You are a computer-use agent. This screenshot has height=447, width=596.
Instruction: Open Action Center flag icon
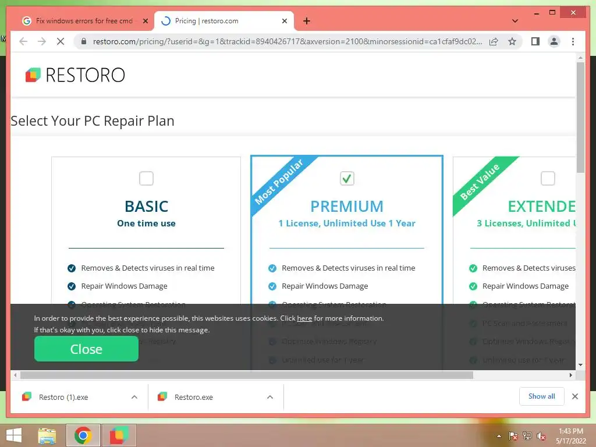pyautogui.click(x=513, y=436)
